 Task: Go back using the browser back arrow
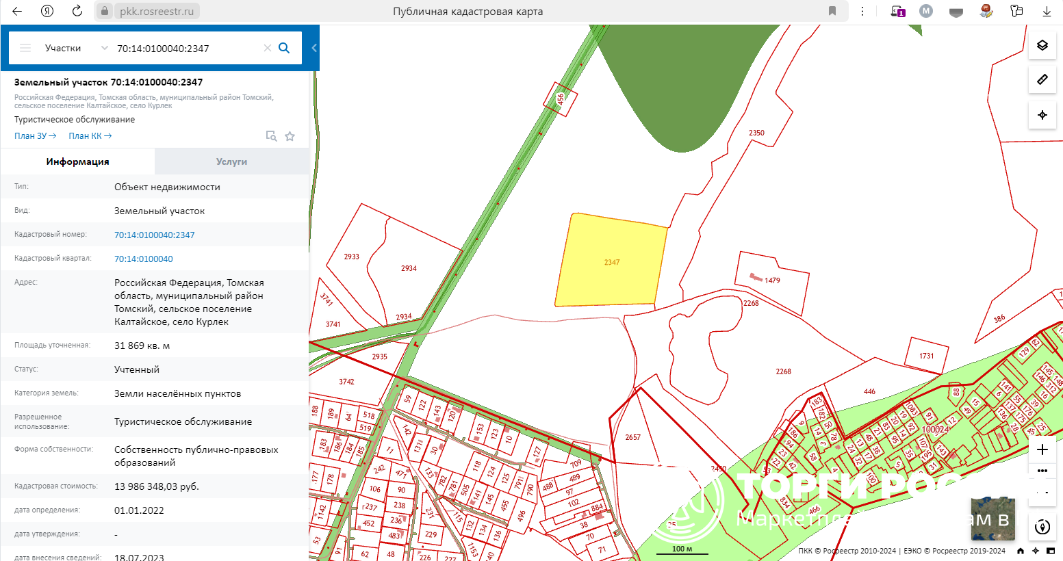coord(17,11)
